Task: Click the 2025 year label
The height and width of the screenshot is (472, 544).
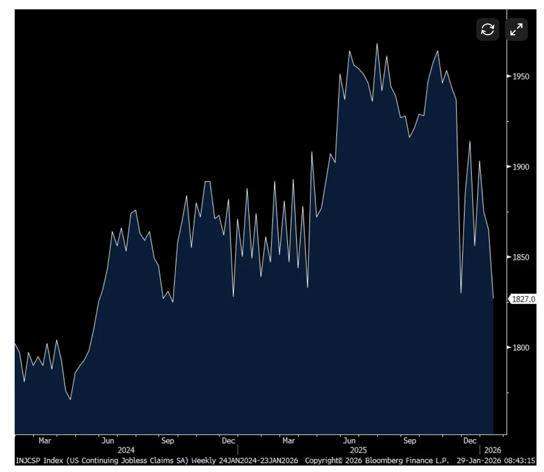Action: coord(358,450)
